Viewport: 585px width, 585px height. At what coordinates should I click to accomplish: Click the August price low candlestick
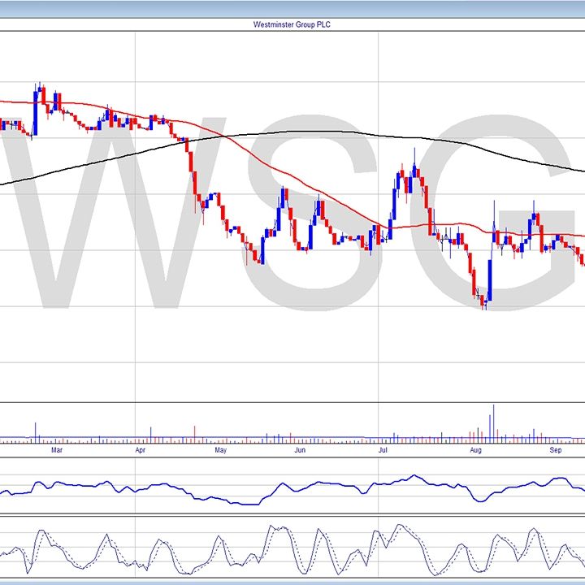(483, 301)
